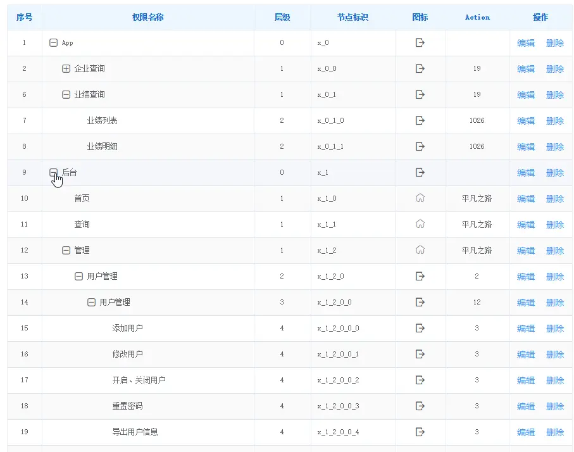Click the 1026 value in 业绩列表 row

click(x=477, y=120)
